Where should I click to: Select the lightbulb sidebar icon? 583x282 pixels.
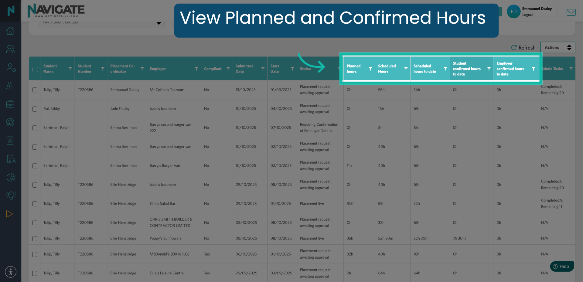click(10, 195)
